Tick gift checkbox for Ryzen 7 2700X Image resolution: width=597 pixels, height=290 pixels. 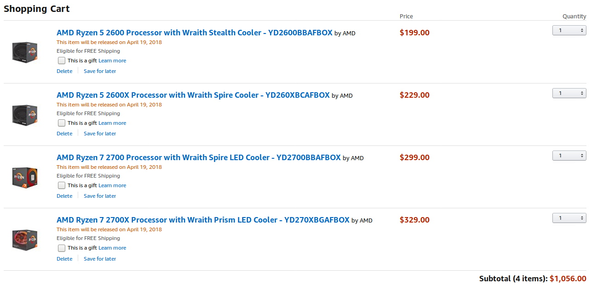pos(62,248)
